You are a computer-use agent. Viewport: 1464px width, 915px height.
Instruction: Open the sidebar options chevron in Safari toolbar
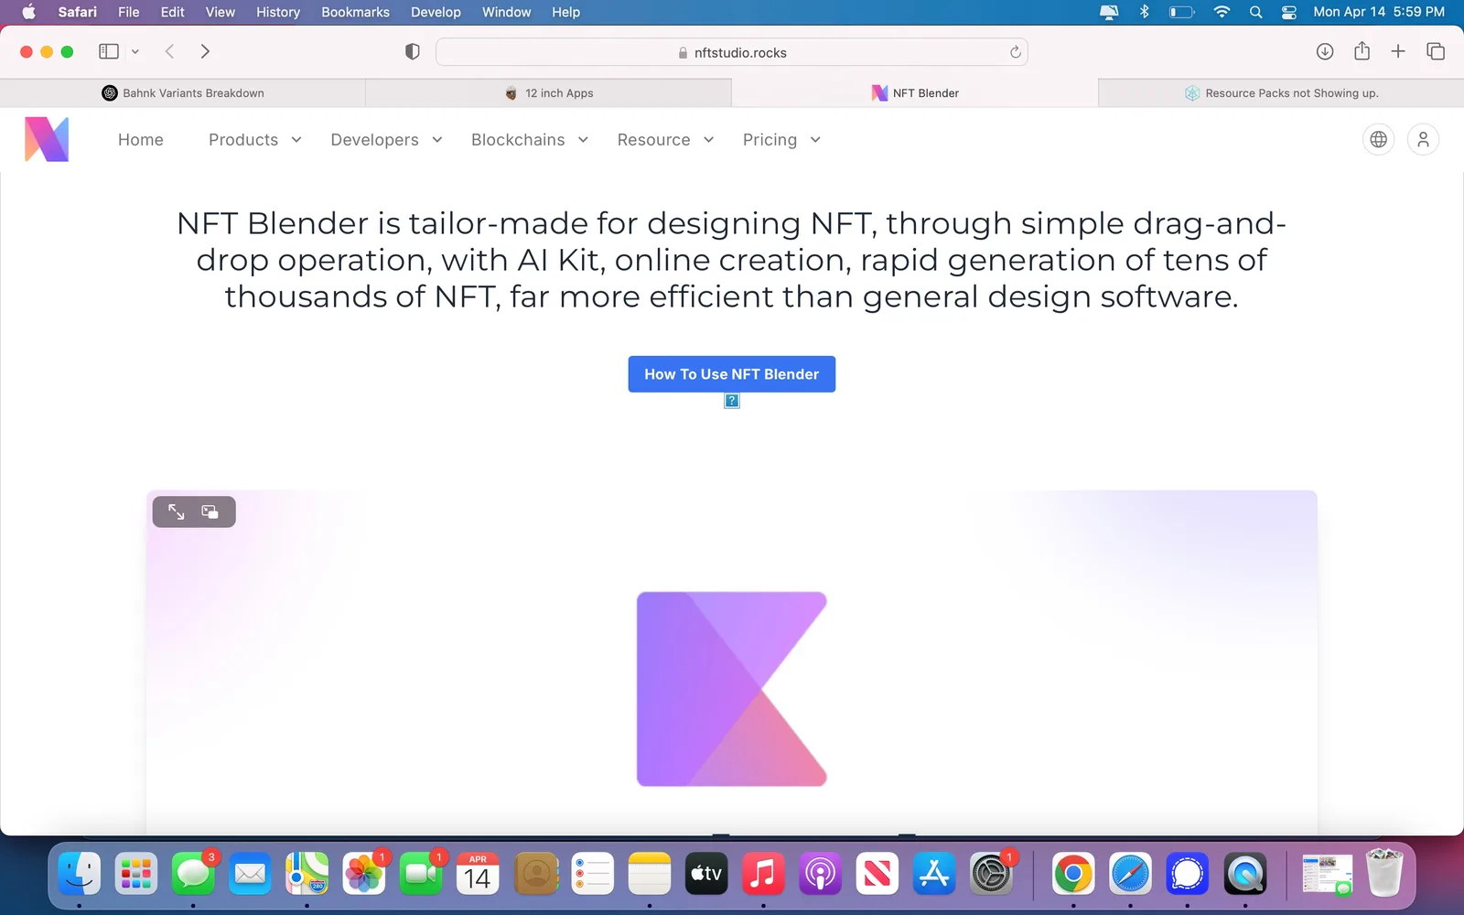pos(135,52)
